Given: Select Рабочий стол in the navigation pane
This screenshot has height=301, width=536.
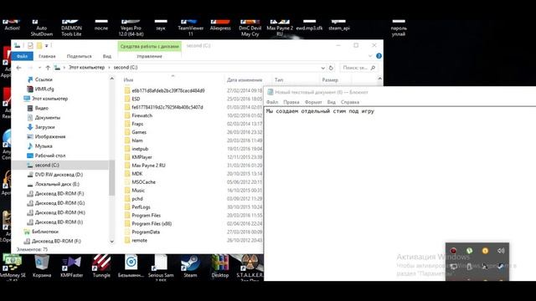Looking at the screenshot, I should coord(50,156).
